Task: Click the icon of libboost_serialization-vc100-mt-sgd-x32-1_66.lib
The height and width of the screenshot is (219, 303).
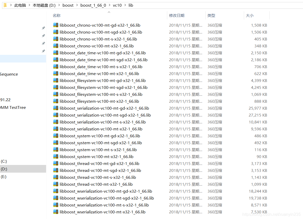Action: (x=56, y=115)
